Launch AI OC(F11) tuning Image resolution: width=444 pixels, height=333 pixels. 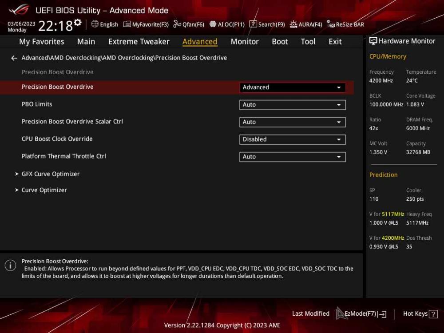pyautogui.click(x=227, y=24)
